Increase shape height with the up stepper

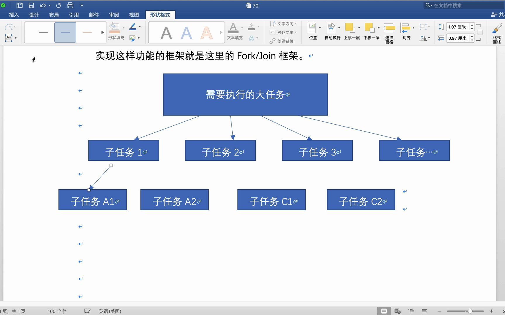[x=472, y=25]
